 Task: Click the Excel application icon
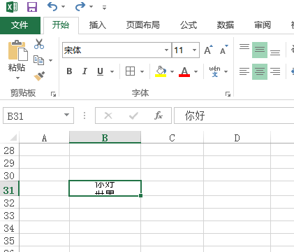(x=12, y=6)
